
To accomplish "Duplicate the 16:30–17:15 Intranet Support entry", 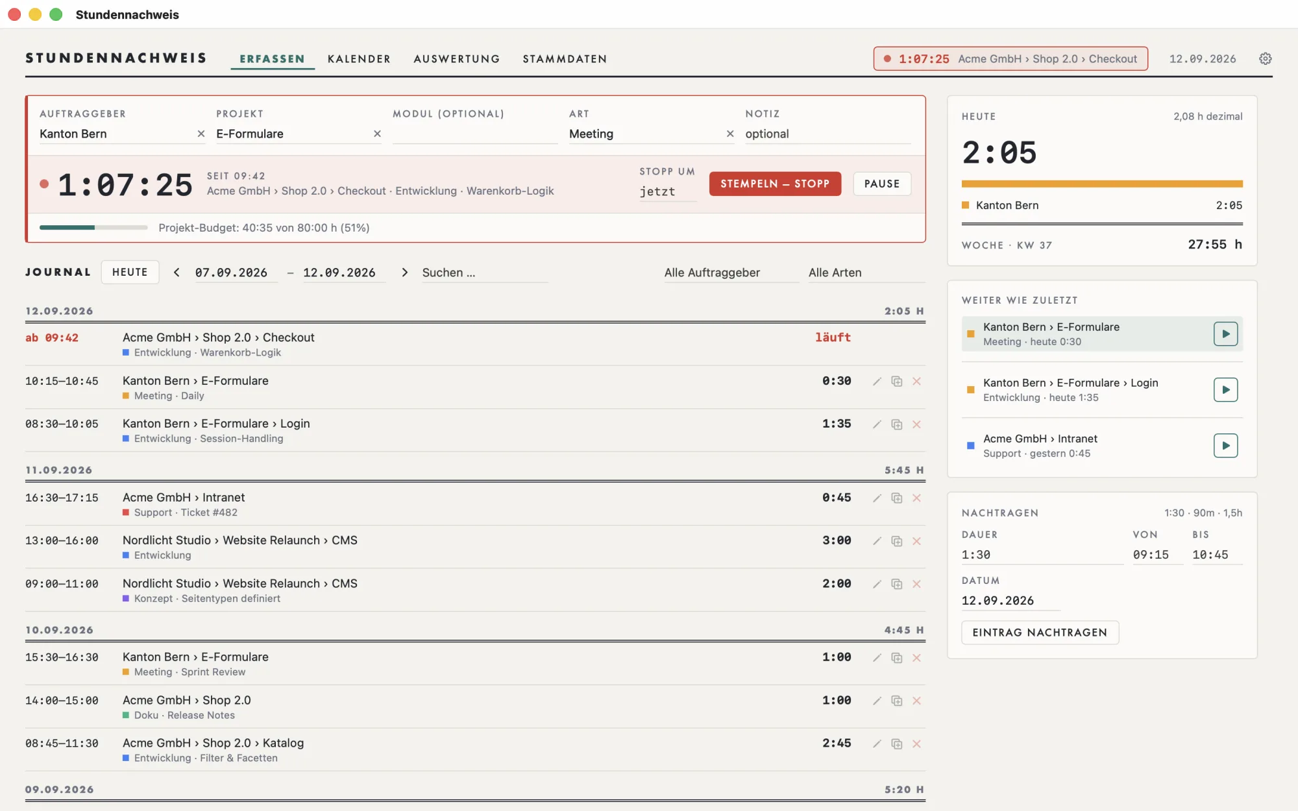I will (x=897, y=498).
